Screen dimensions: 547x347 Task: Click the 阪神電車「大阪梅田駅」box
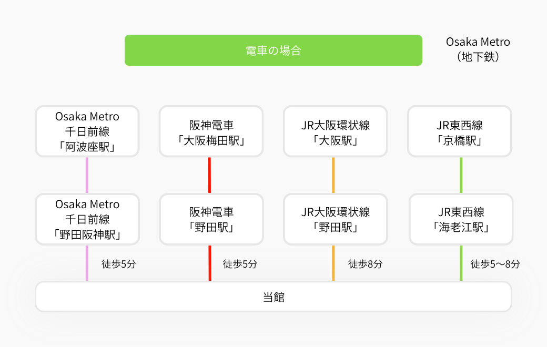point(211,131)
